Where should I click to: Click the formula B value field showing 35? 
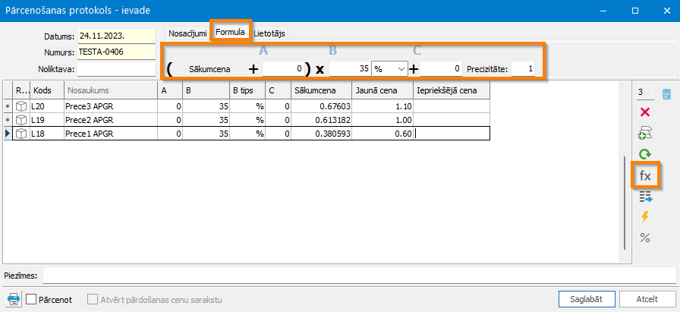point(350,68)
